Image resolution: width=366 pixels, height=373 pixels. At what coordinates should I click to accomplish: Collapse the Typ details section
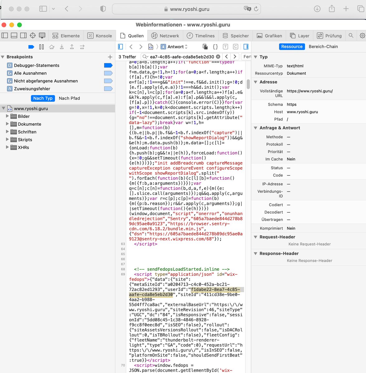(255, 57)
